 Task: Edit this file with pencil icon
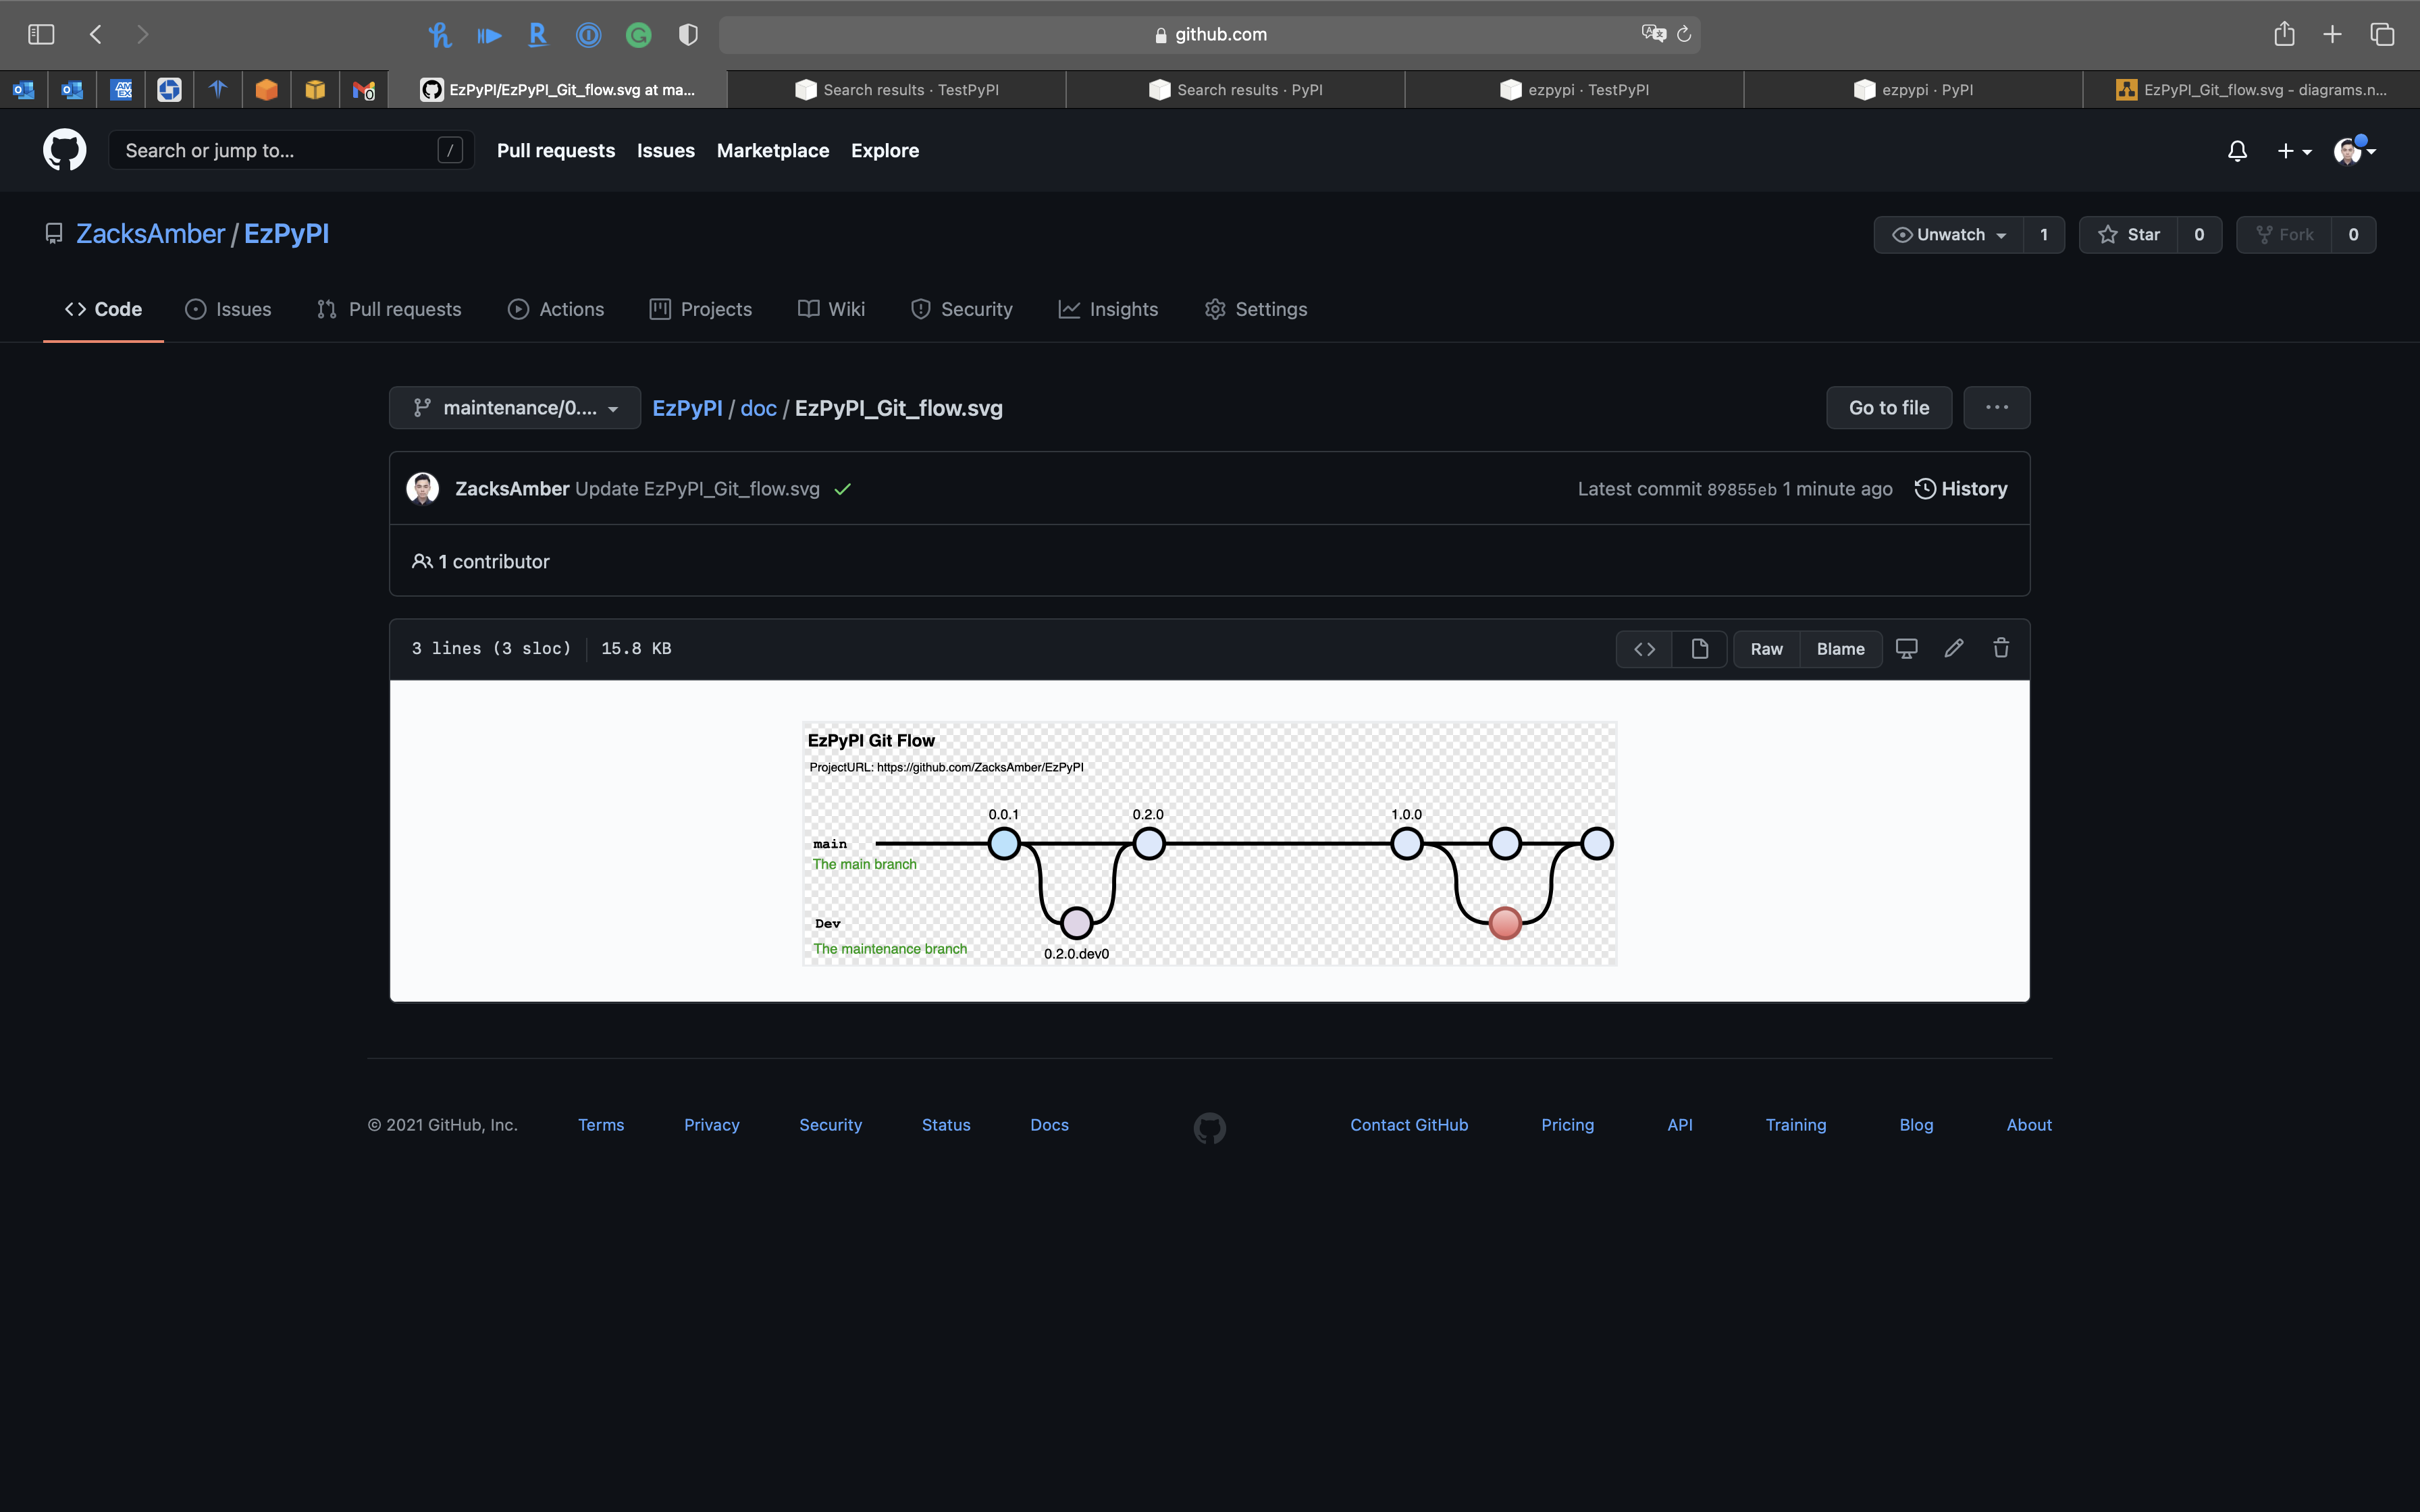coord(1953,649)
